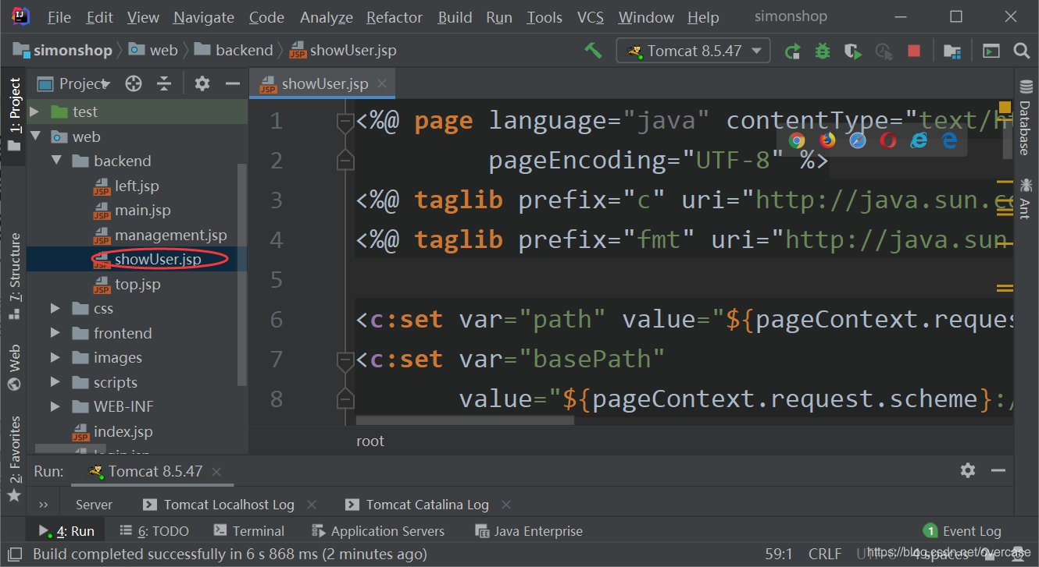Image resolution: width=1039 pixels, height=567 pixels.
Task: Click the 59:1 cursor position indicator
Action: [x=779, y=555]
